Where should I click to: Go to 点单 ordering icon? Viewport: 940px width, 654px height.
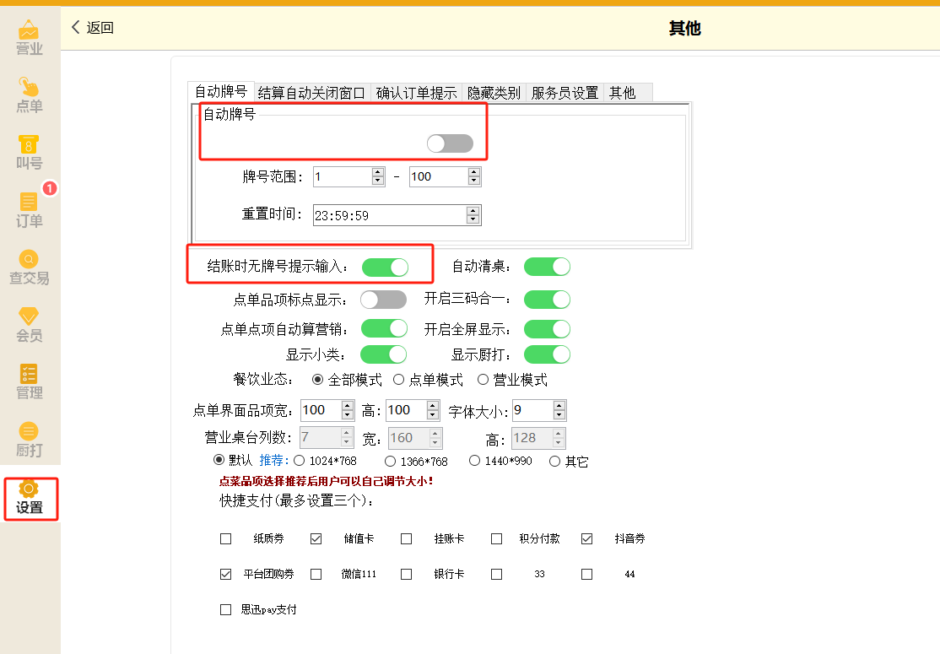pos(30,95)
